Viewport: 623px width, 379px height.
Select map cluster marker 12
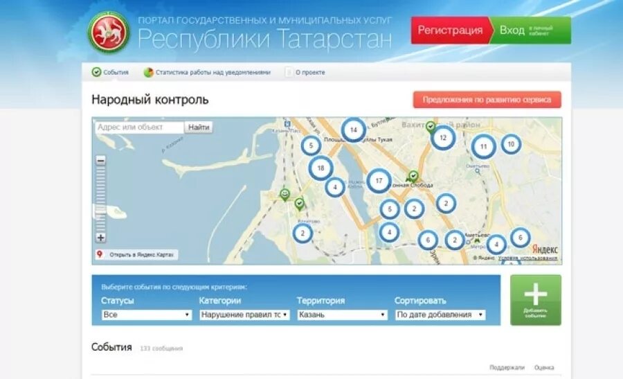coord(443,138)
